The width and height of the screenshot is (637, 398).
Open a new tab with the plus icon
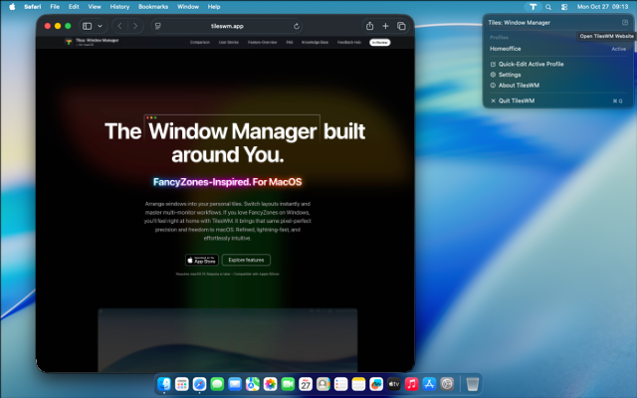click(x=385, y=26)
